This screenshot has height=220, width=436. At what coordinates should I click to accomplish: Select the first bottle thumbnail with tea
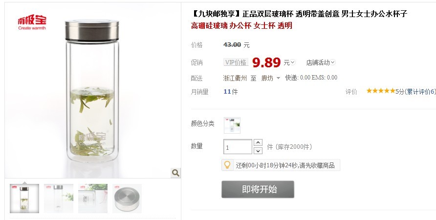tap(24, 199)
